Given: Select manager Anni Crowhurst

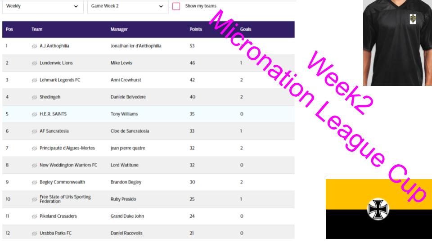Looking at the screenshot, I should click(x=126, y=80).
